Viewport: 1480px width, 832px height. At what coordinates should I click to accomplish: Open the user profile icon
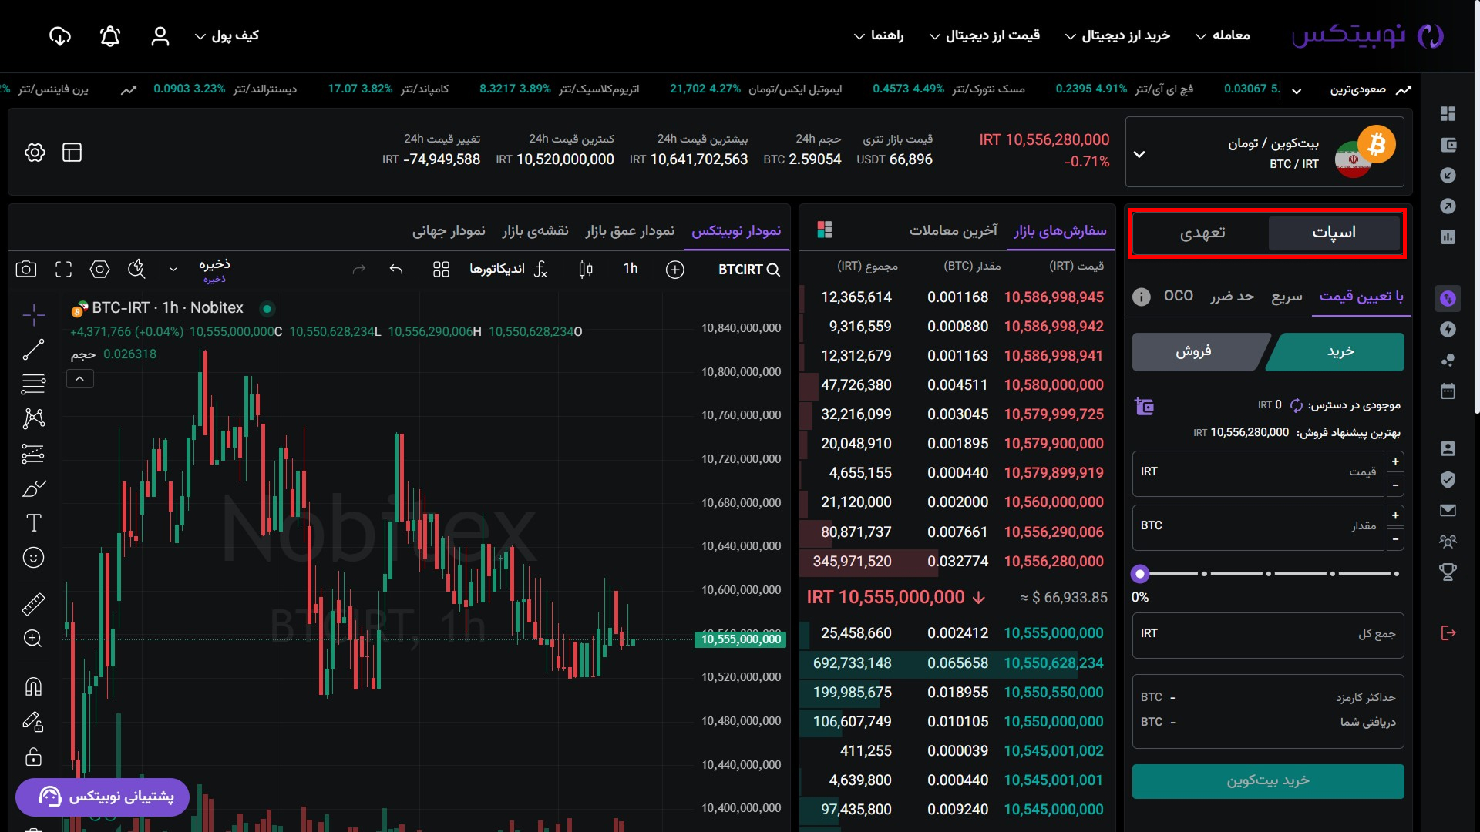(160, 36)
